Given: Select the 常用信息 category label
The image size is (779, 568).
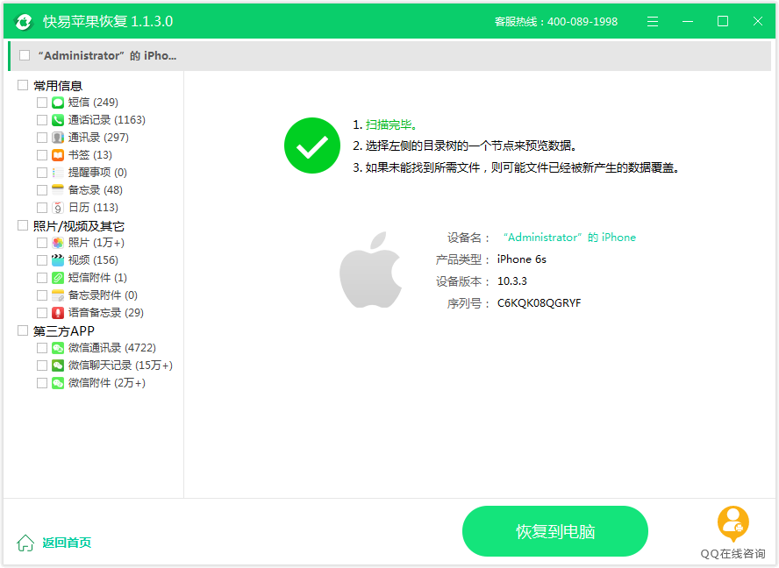Looking at the screenshot, I should click(x=58, y=86).
